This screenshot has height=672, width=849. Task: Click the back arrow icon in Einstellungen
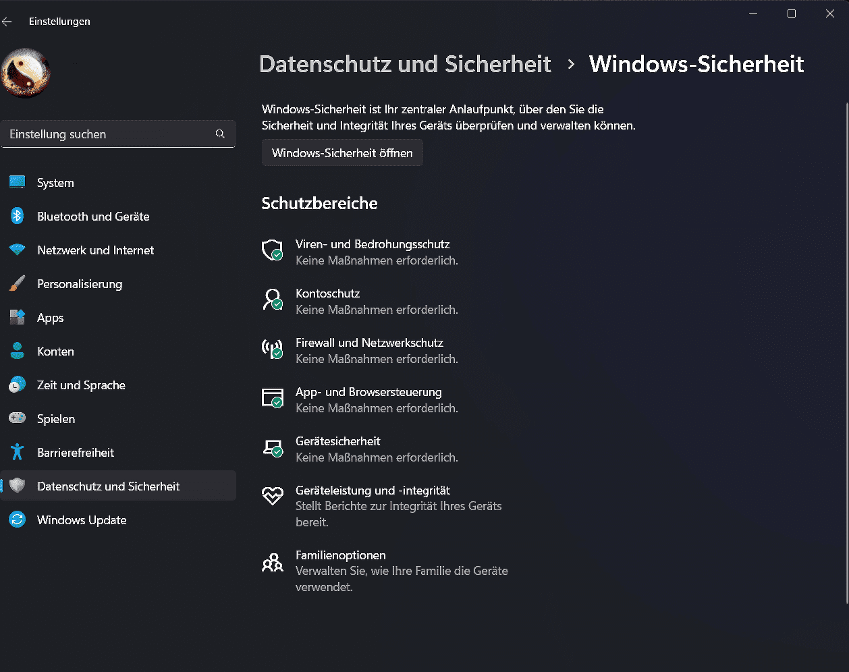pyautogui.click(x=7, y=22)
